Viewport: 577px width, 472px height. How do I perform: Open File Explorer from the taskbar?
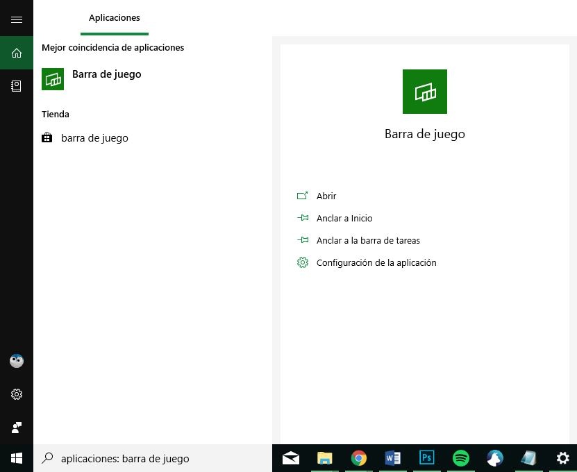pos(324,458)
